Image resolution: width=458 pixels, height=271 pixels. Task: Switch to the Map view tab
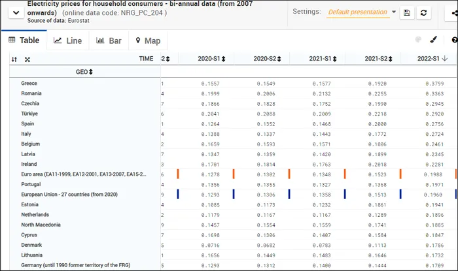(x=149, y=40)
